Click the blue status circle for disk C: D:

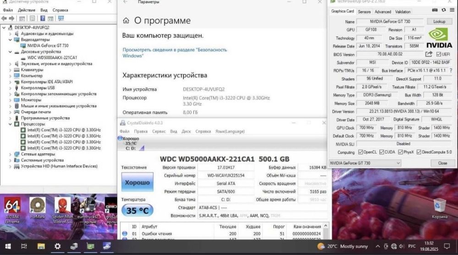pos(120,138)
